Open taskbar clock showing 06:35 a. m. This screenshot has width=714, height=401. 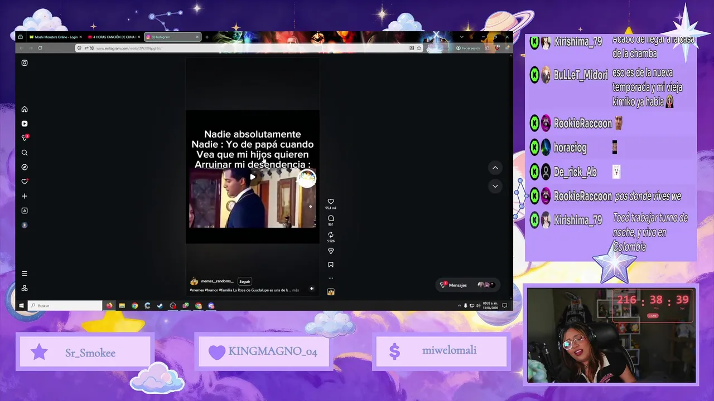click(490, 306)
